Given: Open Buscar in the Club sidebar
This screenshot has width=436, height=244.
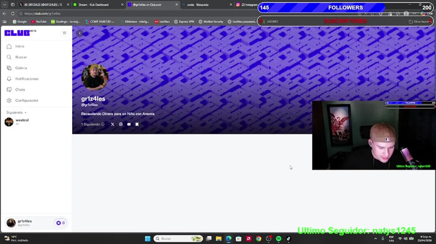Looking at the screenshot, I should coord(21,57).
